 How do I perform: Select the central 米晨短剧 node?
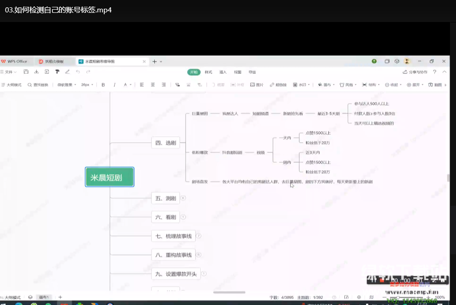(x=109, y=177)
